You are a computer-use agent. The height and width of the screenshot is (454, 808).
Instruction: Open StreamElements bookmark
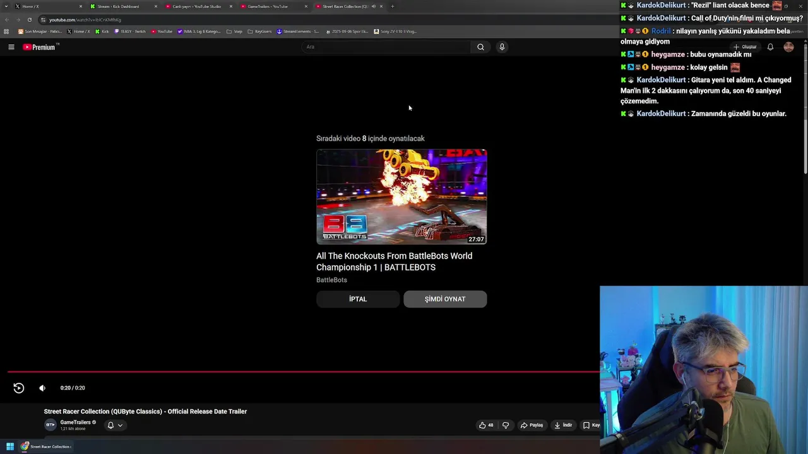coord(298,31)
